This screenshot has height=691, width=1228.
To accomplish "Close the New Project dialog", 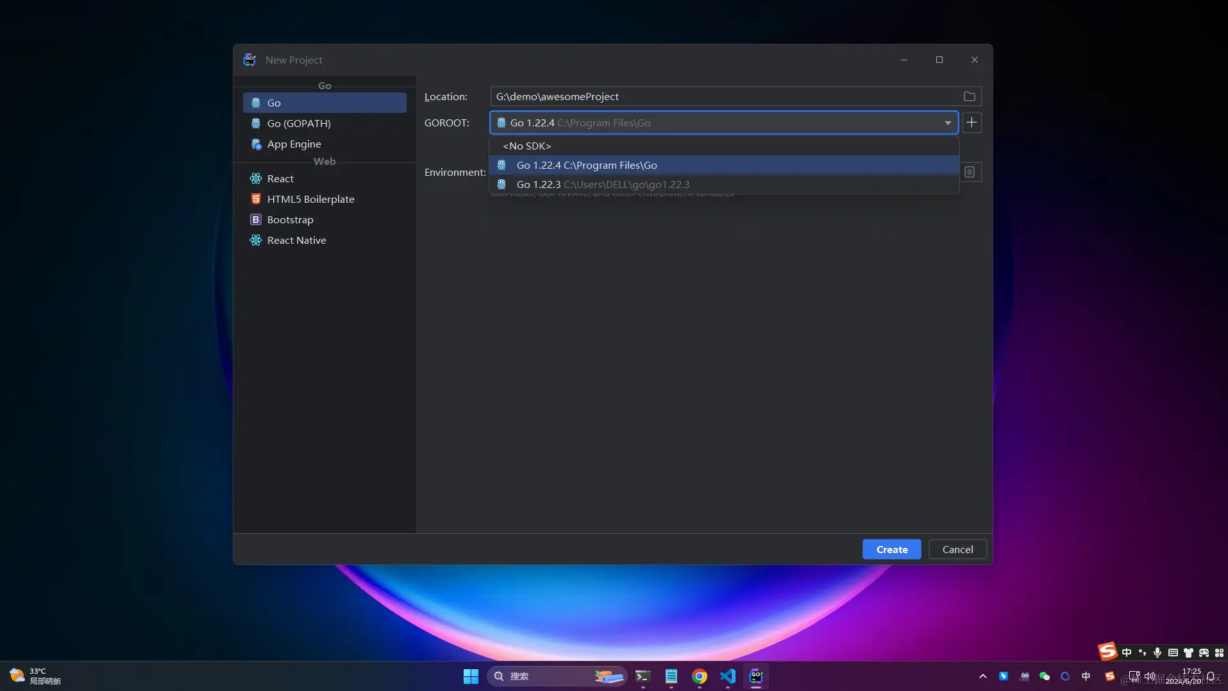I will click(x=975, y=60).
